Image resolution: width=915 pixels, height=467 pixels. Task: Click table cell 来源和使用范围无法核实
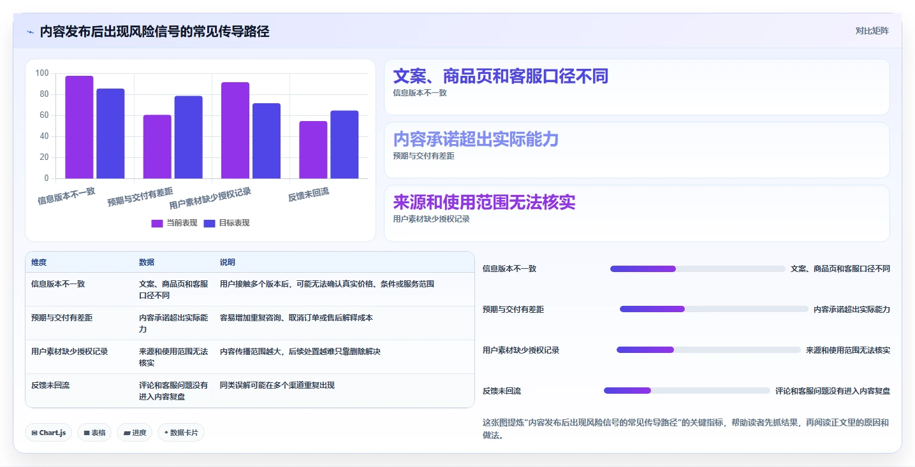click(173, 357)
